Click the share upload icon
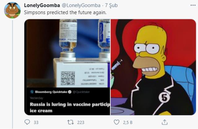This screenshot has width=198, height=129. (165, 122)
